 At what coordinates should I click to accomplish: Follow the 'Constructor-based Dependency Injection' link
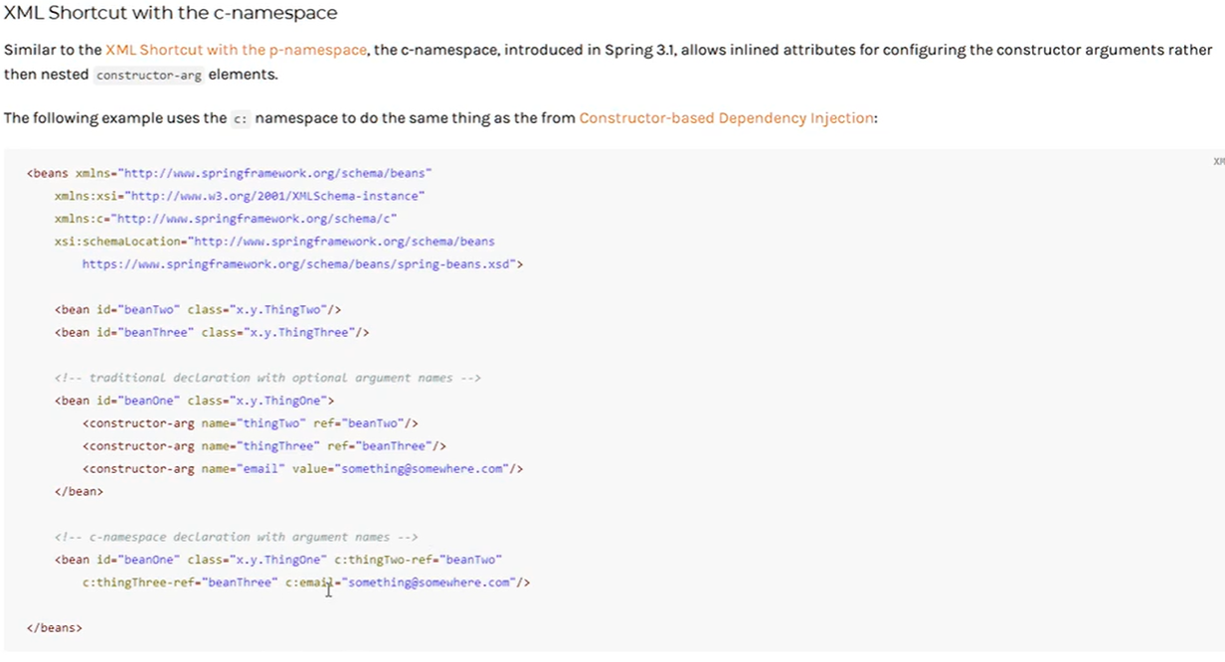727,117
